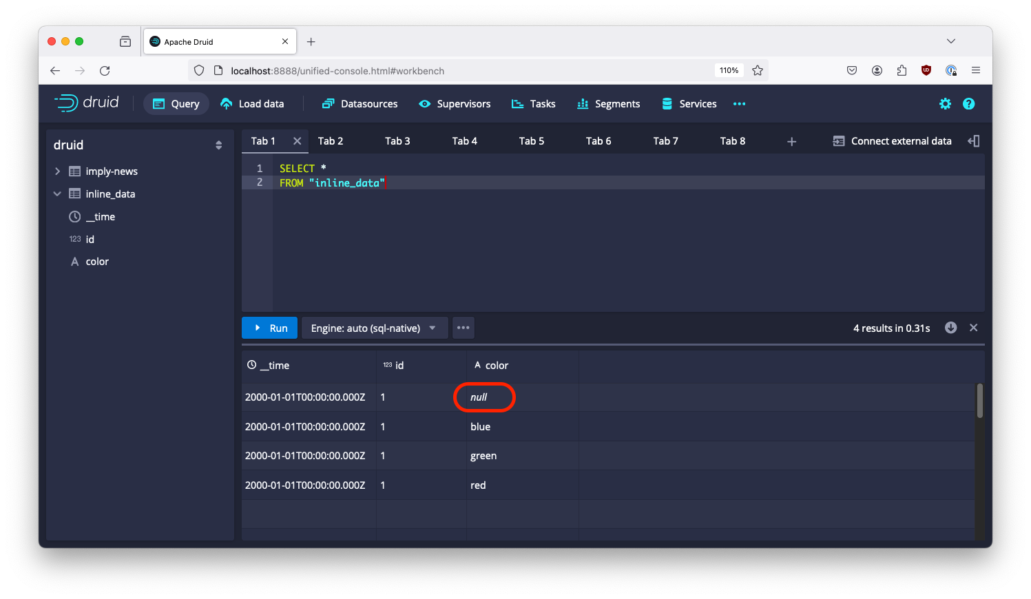Collapse the inline_data datasource
1031x599 pixels.
pos(57,193)
